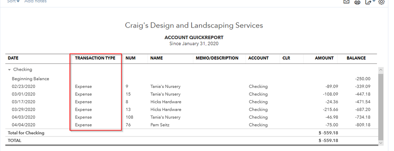The width and height of the screenshot is (394, 151).
Task: Open the 04/04/2020 transaction date
Action: click(23, 125)
